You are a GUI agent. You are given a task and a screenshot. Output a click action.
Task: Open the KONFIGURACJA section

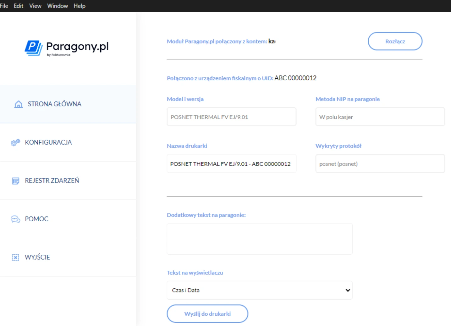[x=49, y=142]
